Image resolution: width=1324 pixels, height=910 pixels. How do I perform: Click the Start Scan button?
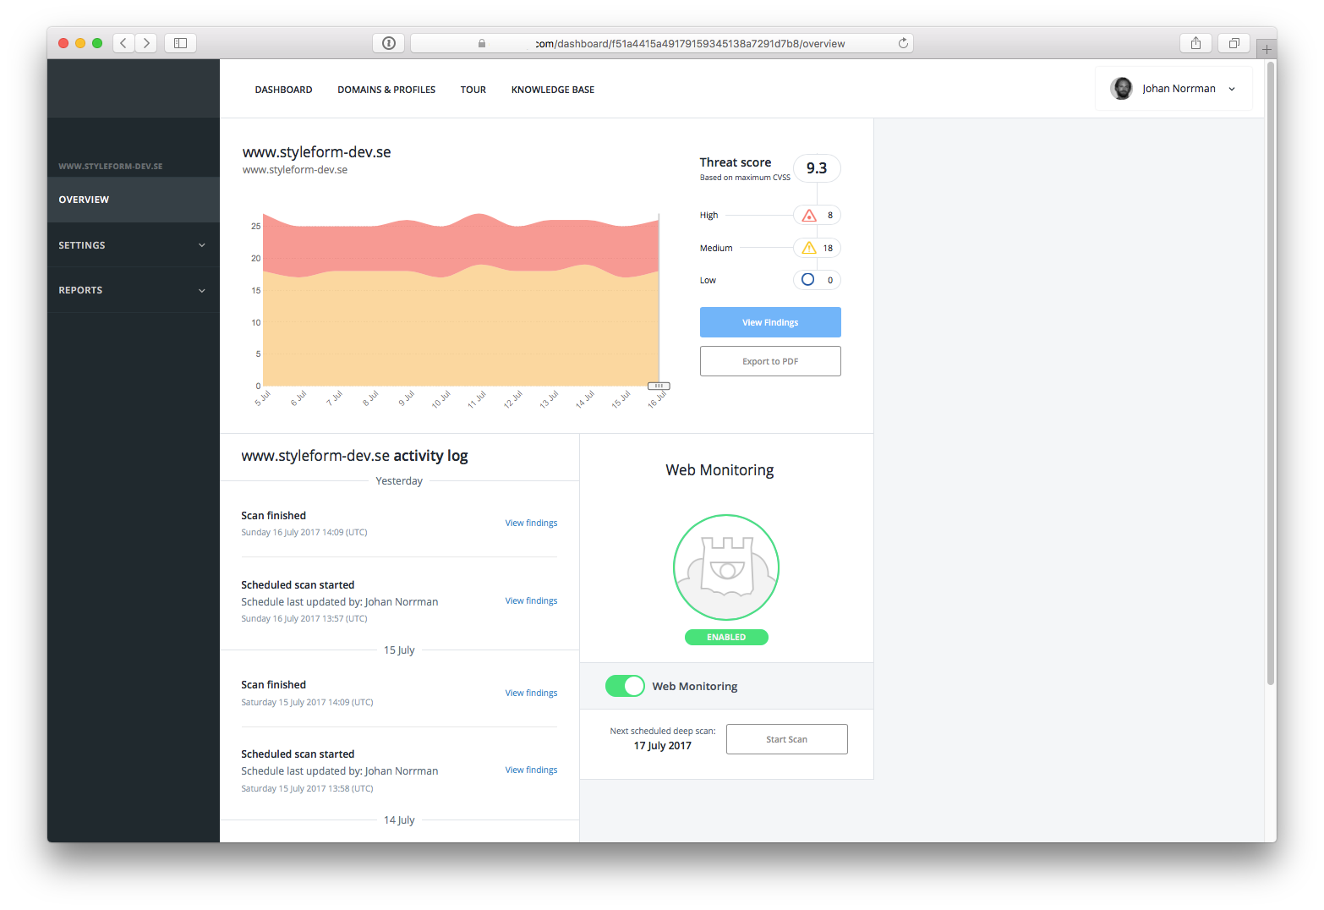[787, 739]
